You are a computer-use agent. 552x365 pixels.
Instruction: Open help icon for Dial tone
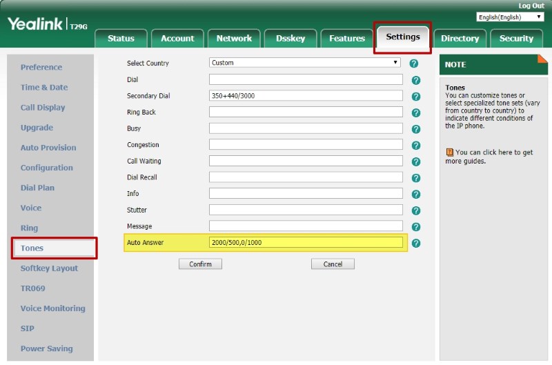pos(416,80)
